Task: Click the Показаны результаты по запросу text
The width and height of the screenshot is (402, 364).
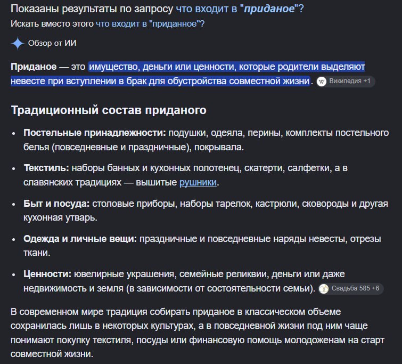Action: (92, 9)
